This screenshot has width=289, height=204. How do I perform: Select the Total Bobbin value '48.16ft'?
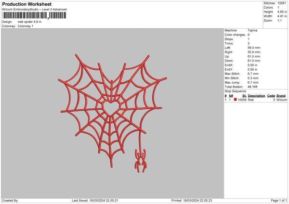pos(252,87)
